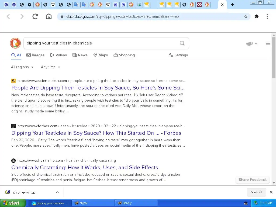This screenshot has width=276, height=207.
Task: Open the extensions puzzle-piece menu
Action: tap(257, 16)
